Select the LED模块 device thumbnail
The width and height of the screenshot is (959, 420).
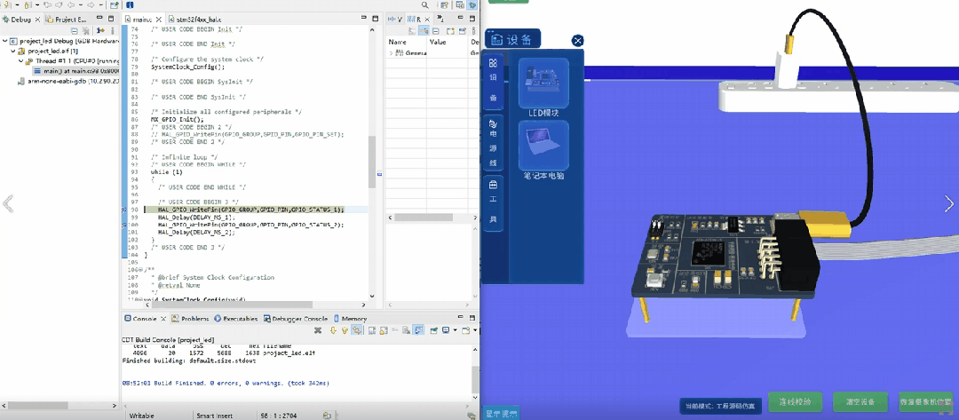[x=543, y=83]
